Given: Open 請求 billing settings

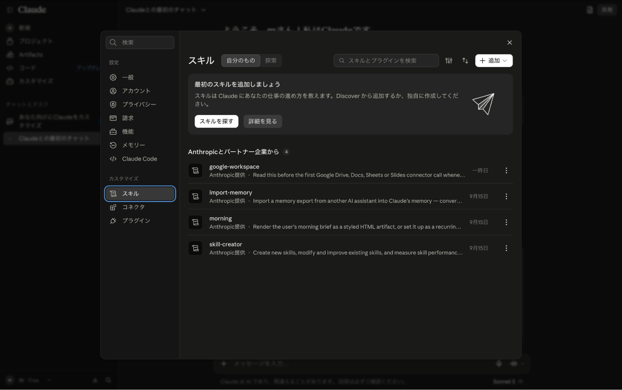Looking at the screenshot, I should (140, 118).
